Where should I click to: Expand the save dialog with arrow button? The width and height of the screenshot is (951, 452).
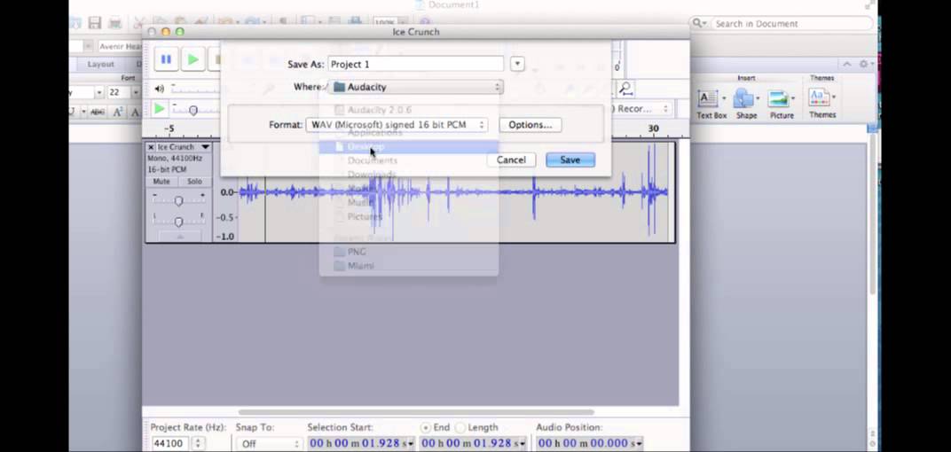517,64
